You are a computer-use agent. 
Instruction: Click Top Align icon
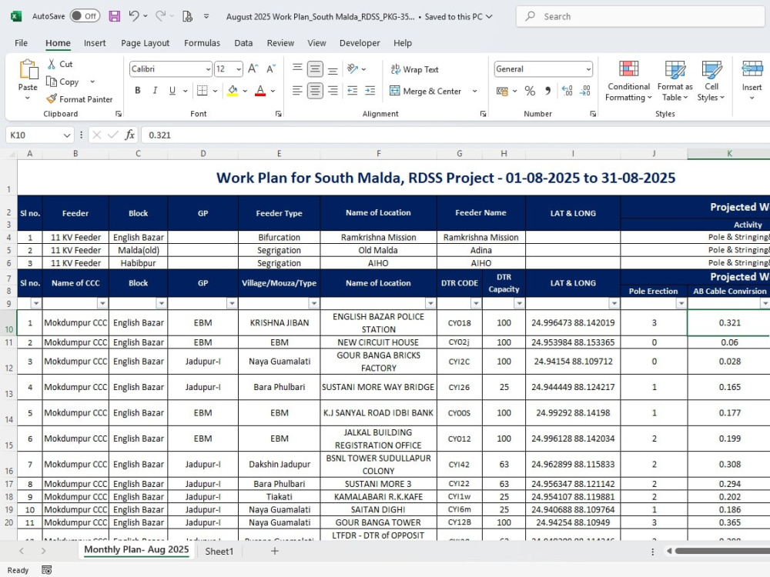click(297, 68)
